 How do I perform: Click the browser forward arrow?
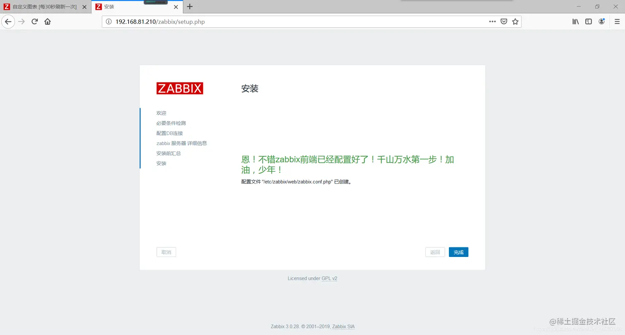[x=21, y=21]
